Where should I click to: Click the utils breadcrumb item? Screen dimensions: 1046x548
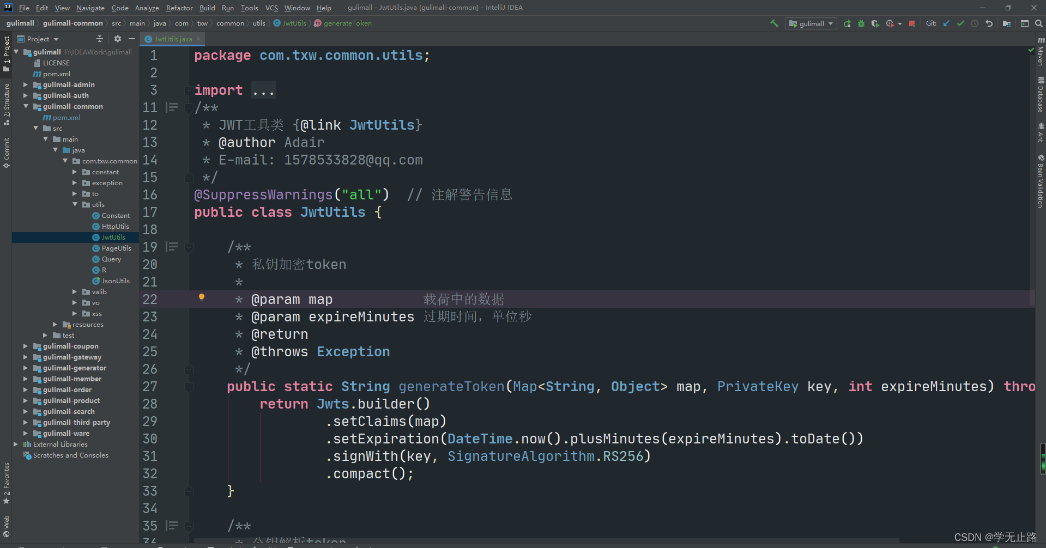pyautogui.click(x=259, y=23)
